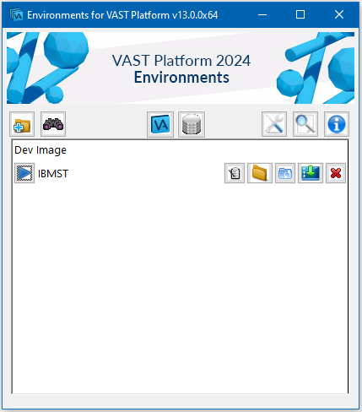Maximize the Environments window
Image resolution: width=362 pixels, height=412 pixels.
pyautogui.click(x=300, y=14)
